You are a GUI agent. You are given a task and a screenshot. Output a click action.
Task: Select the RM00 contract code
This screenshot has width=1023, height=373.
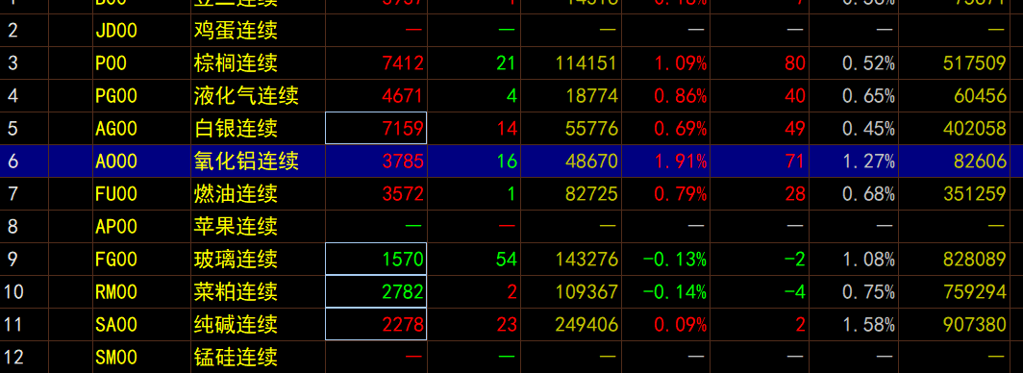coord(116,291)
